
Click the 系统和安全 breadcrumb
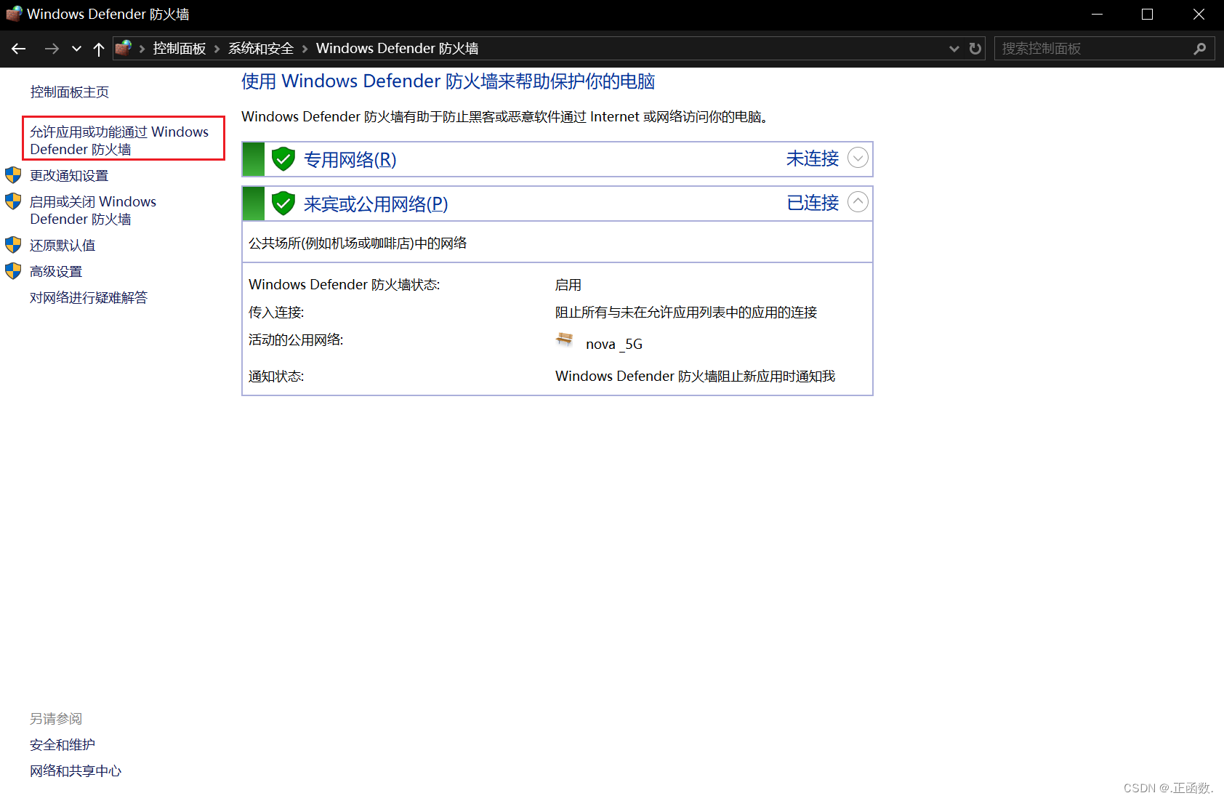coord(261,49)
